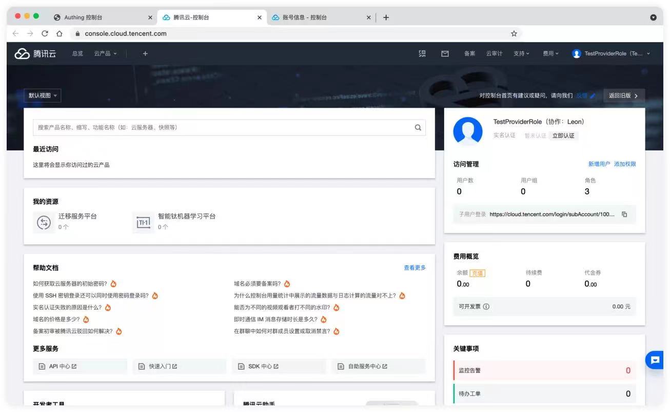
Task: Open article 使用 SSH 密钥登录还可以同时使用密码登录吗
Action: 91,296
